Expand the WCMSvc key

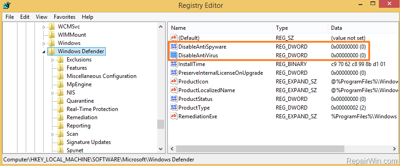[x=44, y=27]
